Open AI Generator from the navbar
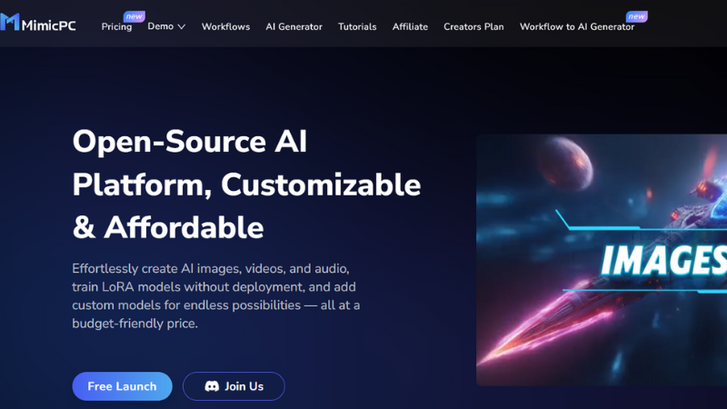Screen dimensions: 727x409 (x=294, y=27)
